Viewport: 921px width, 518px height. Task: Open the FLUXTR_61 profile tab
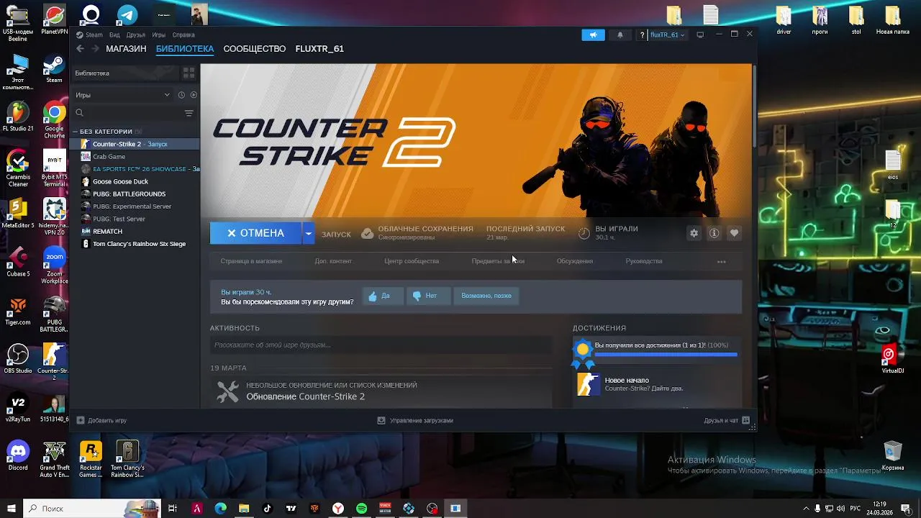(x=319, y=49)
